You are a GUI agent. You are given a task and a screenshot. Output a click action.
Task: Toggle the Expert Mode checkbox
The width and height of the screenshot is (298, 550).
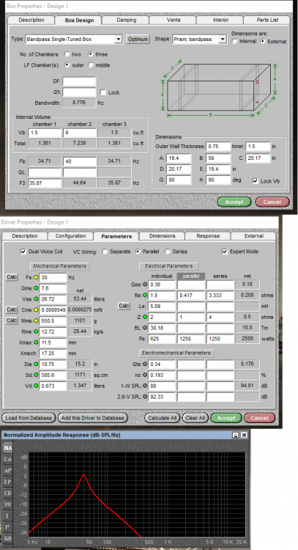click(225, 252)
